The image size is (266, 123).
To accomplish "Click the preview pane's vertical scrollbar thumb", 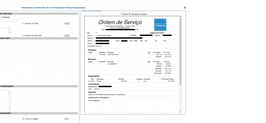I will [180, 52].
